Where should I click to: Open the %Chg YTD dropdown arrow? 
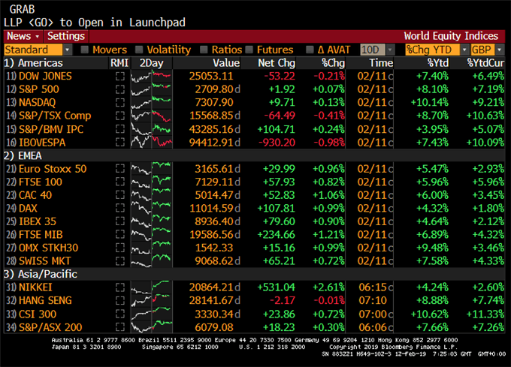464,50
